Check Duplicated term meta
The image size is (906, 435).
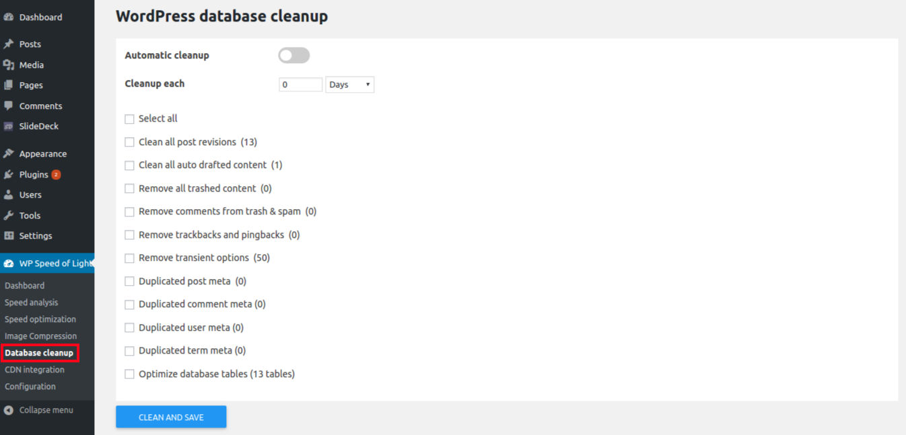129,351
